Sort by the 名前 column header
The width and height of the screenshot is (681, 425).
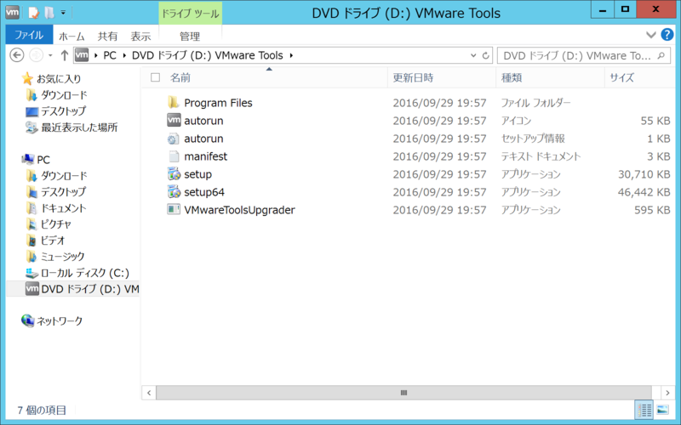(x=180, y=77)
